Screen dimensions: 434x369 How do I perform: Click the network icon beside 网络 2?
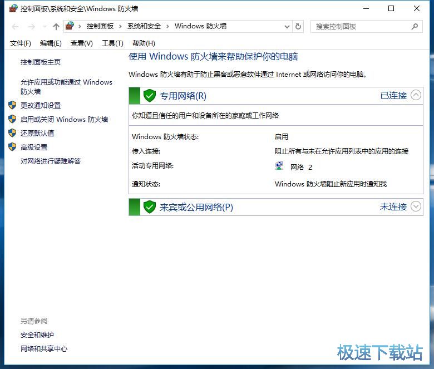point(279,166)
